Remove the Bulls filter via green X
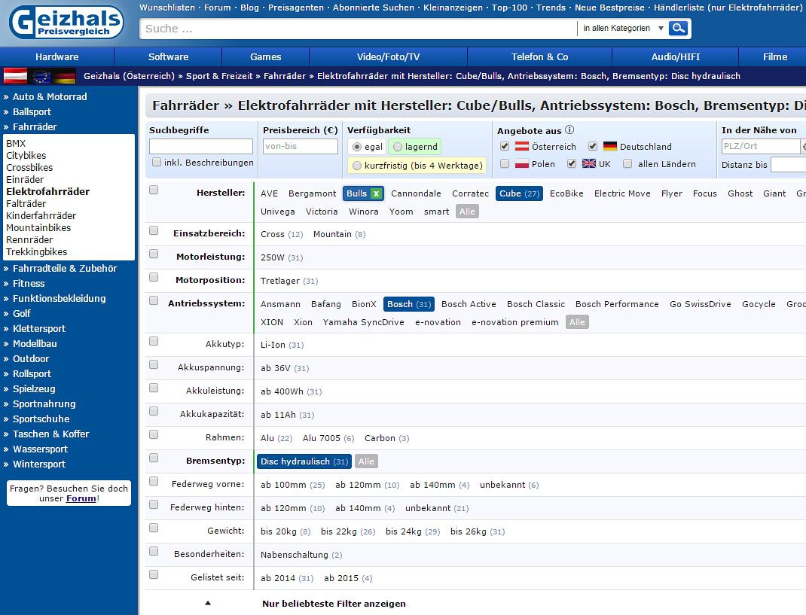 [x=377, y=193]
